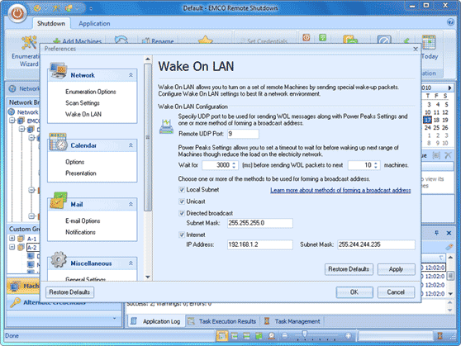The height and width of the screenshot is (346, 461).
Task: Click the help icon at ribbon's right end
Action: [450, 22]
